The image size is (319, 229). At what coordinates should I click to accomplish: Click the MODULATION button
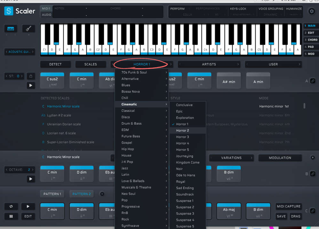pos(280,158)
